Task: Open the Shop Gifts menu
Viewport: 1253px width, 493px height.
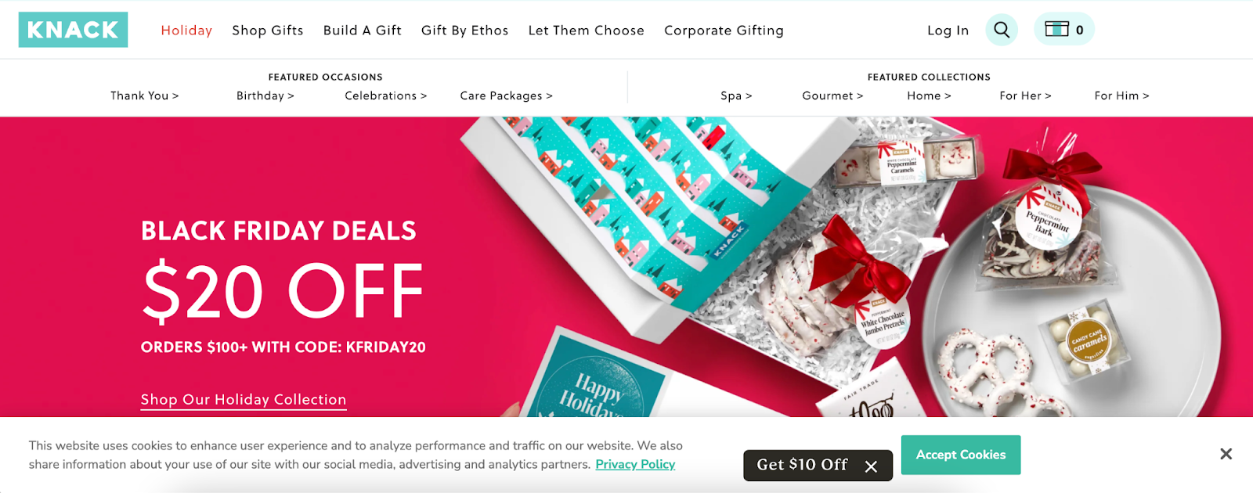Action: (x=268, y=30)
